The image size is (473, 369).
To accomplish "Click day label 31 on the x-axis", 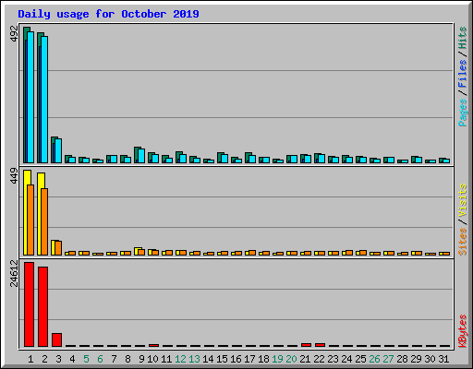I will (x=443, y=359).
